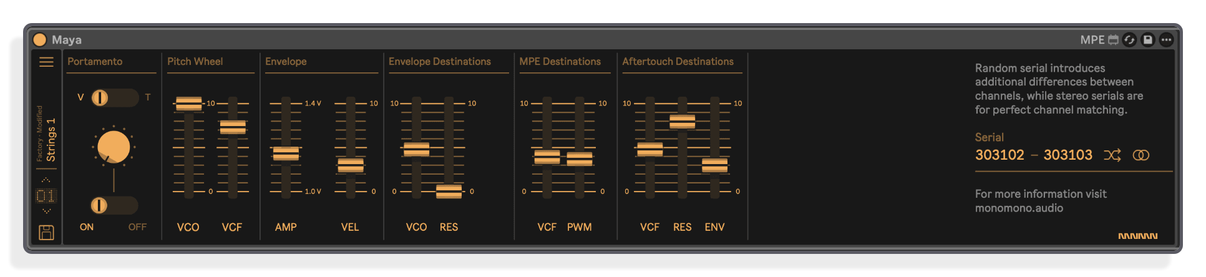Click the MPE Destinations section header

(x=560, y=62)
